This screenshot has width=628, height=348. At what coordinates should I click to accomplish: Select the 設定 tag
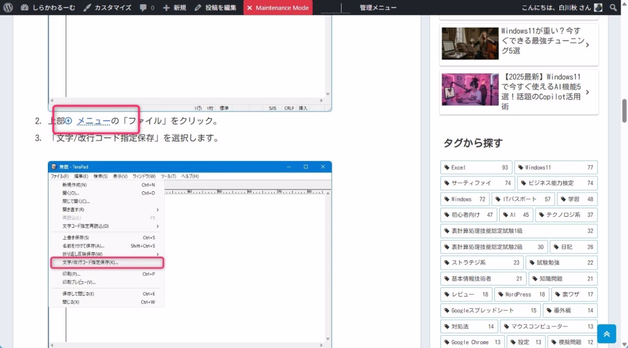526,342
